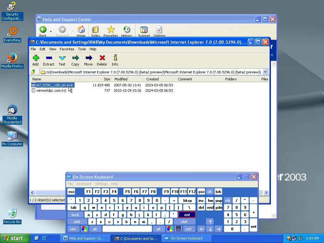Click Back in Help and Support Center
The width and height of the screenshot is (324, 243).
[x=43, y=31]
